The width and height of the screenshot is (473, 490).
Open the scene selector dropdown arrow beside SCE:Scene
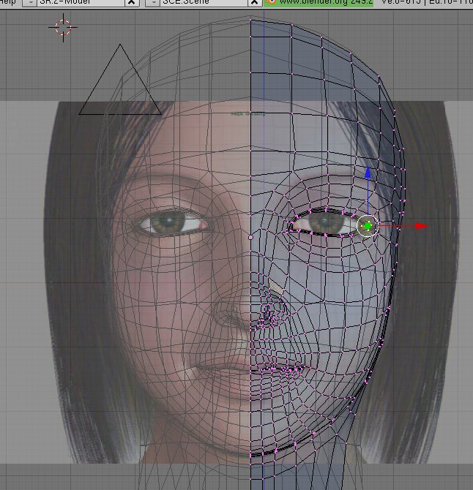coord(152,2)
